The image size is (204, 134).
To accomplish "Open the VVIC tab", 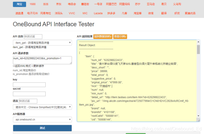I will [x=72, y=13].
